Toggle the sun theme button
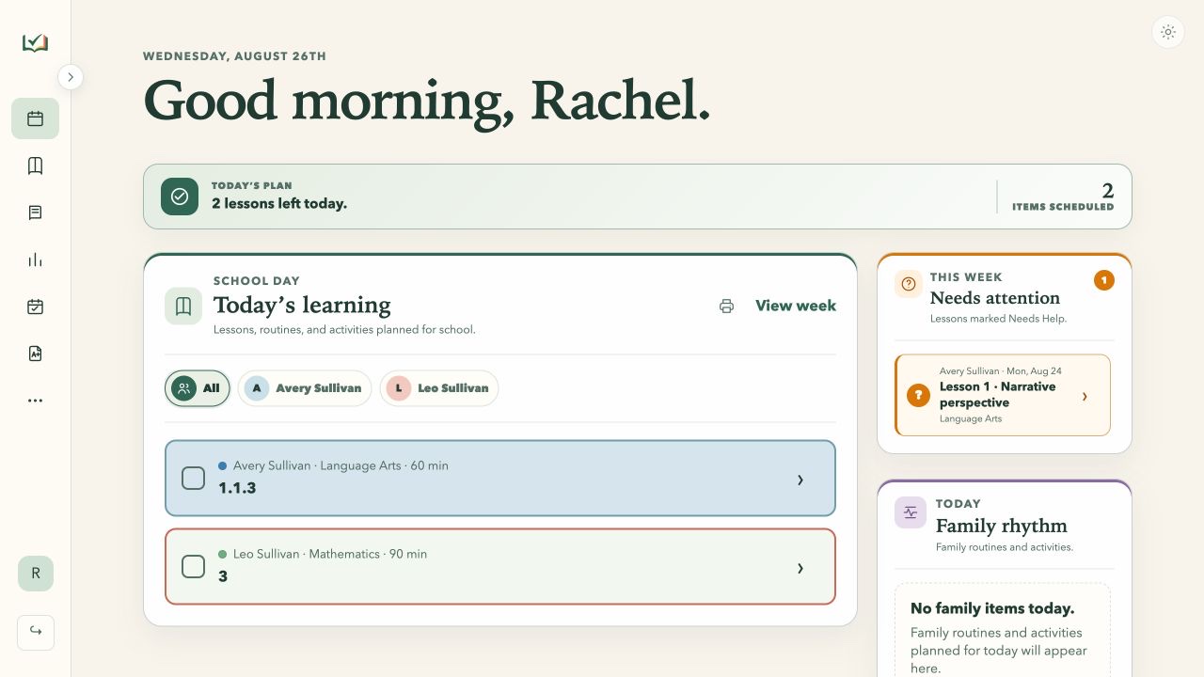This screenshot has width=1204, height=677. click(1168, 32)
